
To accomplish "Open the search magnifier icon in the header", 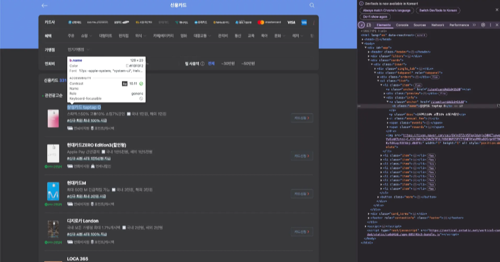I will (x=312, y=6).
